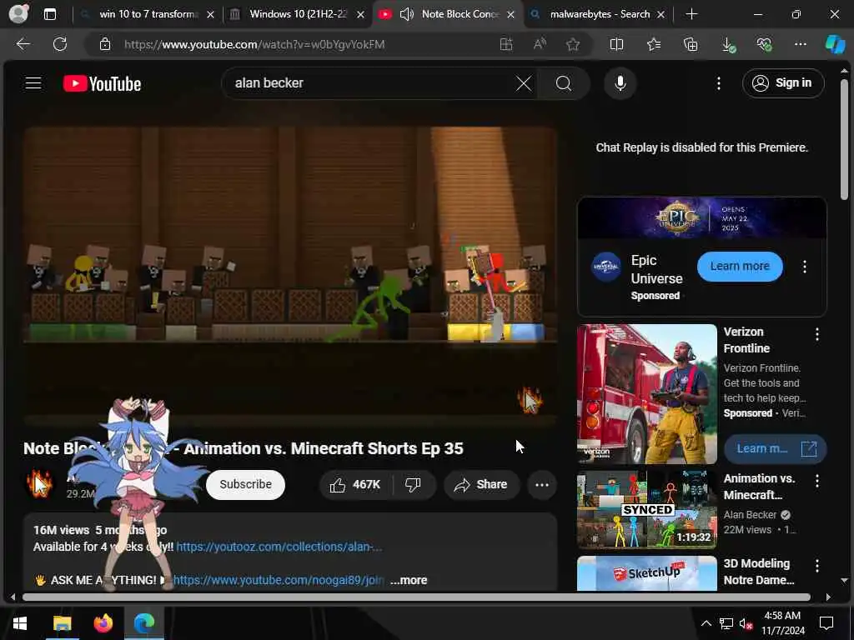Image resolution: width=854 pixels, height=640 pixels.
Task: Open the Copilot sidebar icon
Action: pos(835,44)
